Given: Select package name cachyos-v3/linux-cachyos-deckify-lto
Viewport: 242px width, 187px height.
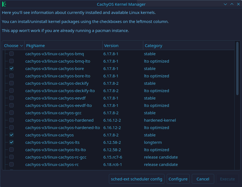Looking at the screenshot, I should 60,91.
